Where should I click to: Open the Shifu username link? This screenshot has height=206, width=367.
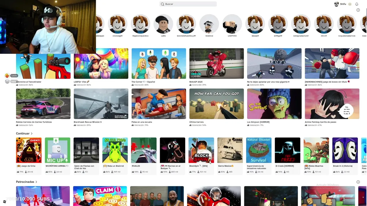tap(343, 4)
